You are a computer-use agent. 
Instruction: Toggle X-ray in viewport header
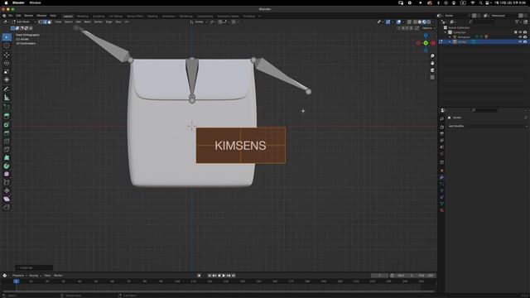pos(409,22)
